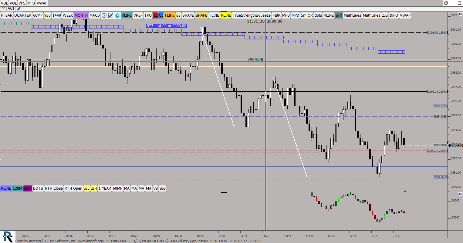Click the SIG button

click(x=163, y=188)
